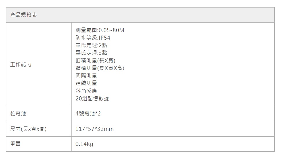This screenshot has height=156, width=281.
Task: Click the 連續測量 feature text
Action: pyautogui.click(x=86, y=83)
